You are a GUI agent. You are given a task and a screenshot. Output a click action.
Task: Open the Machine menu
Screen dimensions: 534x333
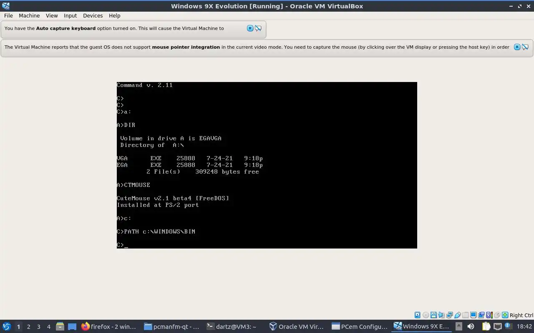29,15
